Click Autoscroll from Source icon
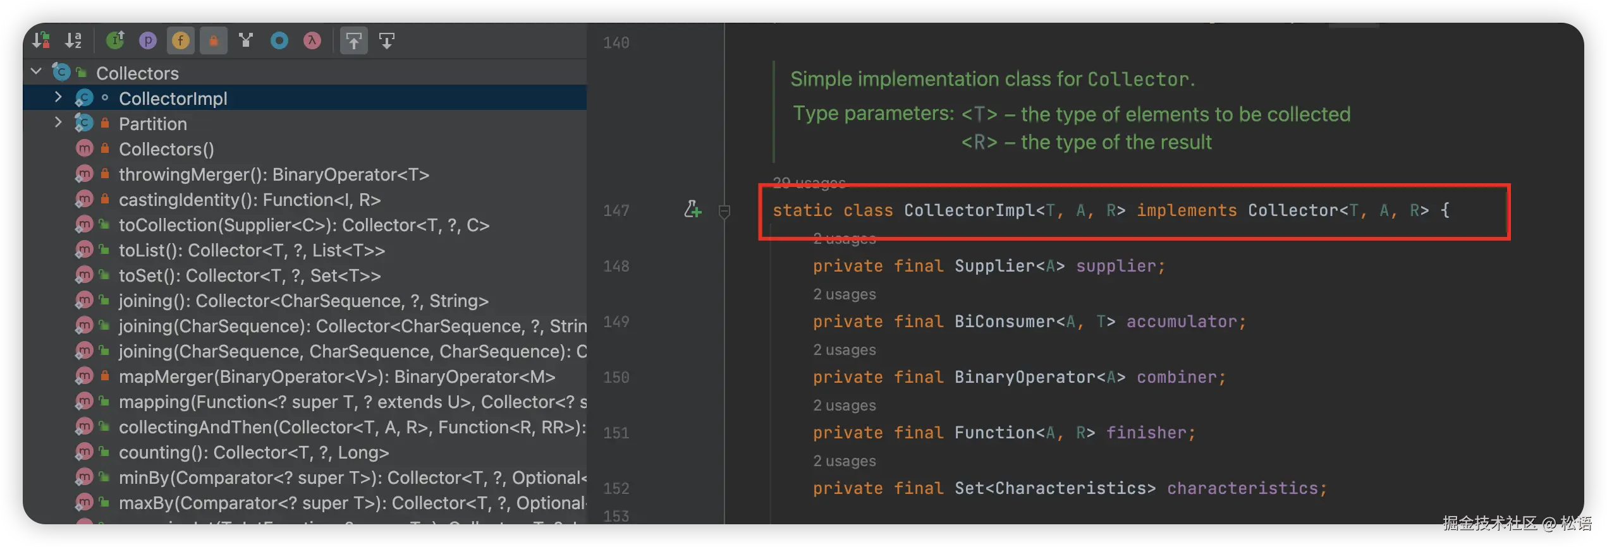1607x547 pixels. point(387,41)
